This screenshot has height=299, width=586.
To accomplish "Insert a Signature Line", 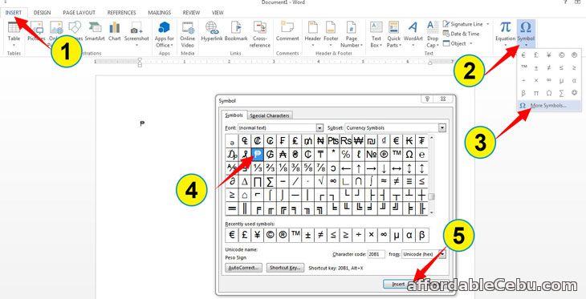I will 463,24.
